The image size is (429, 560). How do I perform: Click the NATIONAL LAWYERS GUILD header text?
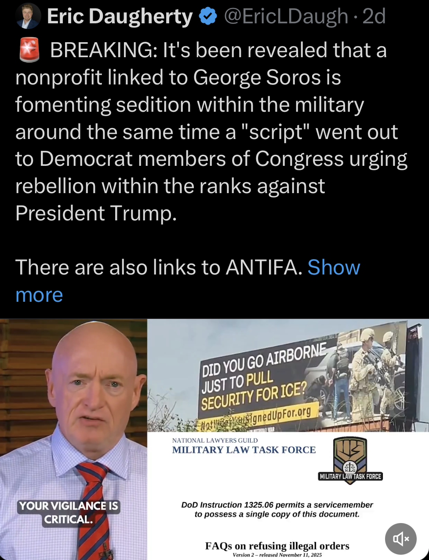[x=215, y=440]
